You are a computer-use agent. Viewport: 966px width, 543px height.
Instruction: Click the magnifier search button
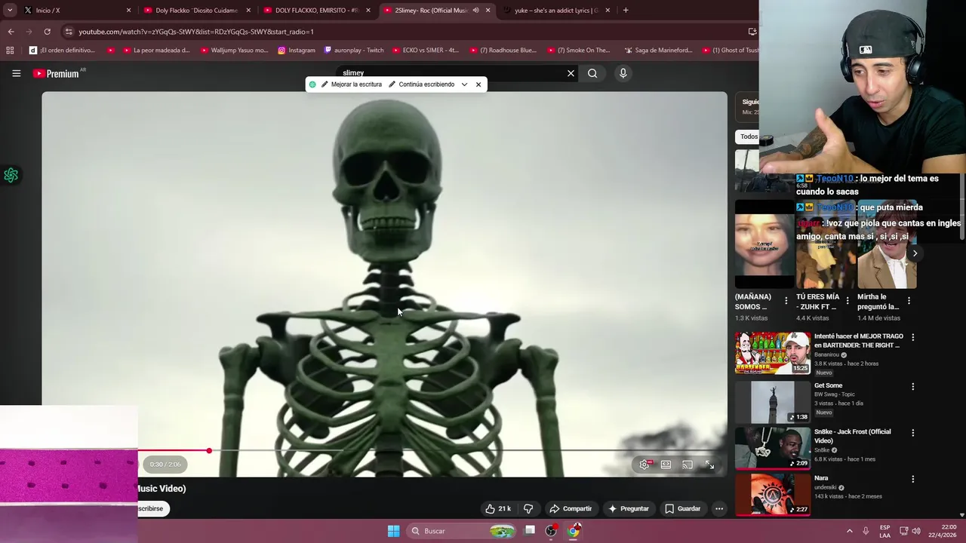(592, 73)
